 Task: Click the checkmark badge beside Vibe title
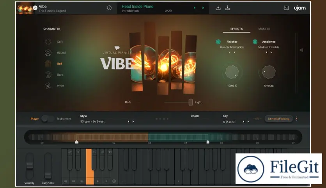click(x=35, y=8)
